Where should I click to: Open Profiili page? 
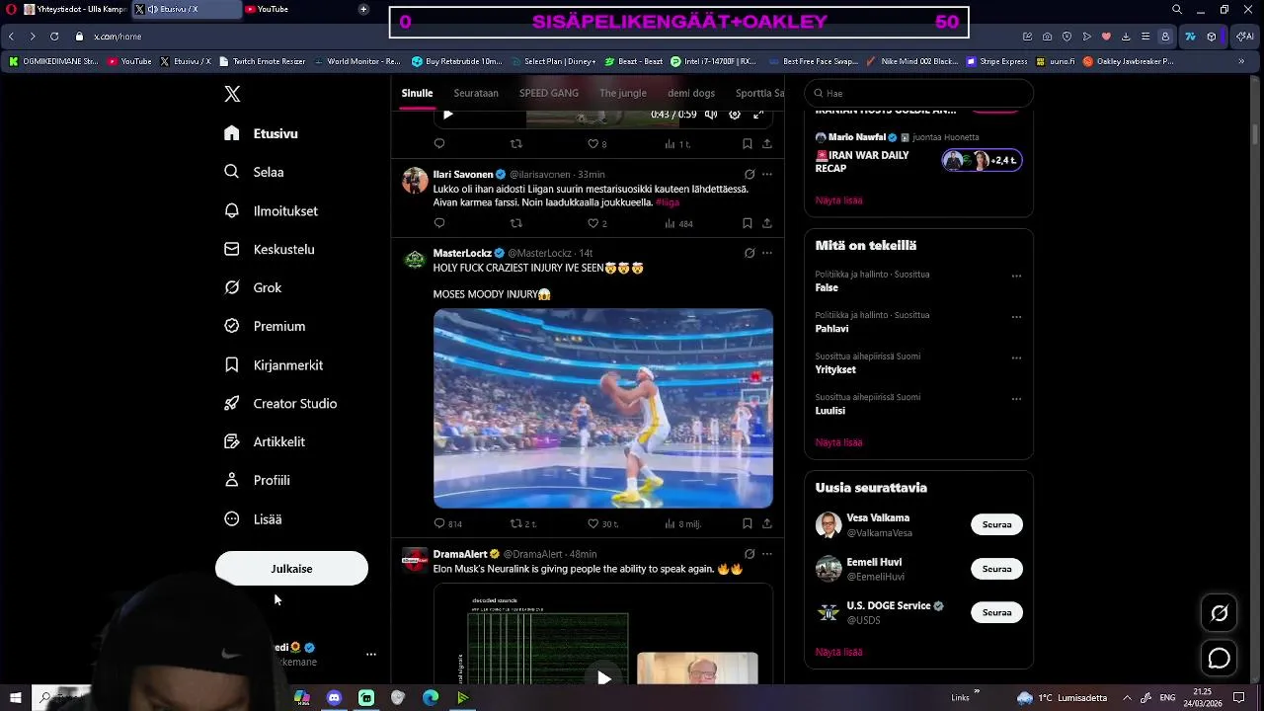(258, 480)
